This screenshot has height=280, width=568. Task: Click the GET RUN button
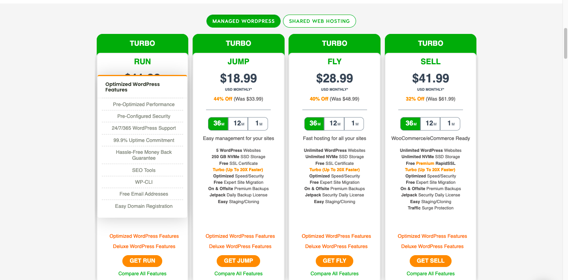(142, 261)
